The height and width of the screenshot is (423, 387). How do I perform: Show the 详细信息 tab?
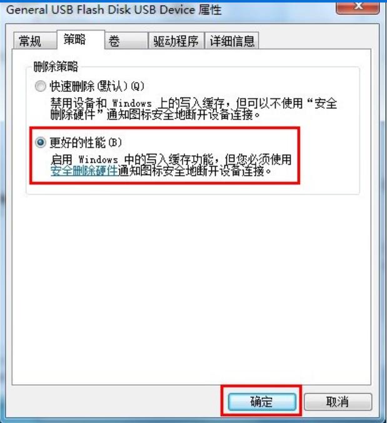(x=232, y=41)
